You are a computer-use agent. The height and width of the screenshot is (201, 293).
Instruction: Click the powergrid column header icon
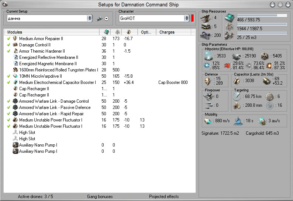coord(118,32)
